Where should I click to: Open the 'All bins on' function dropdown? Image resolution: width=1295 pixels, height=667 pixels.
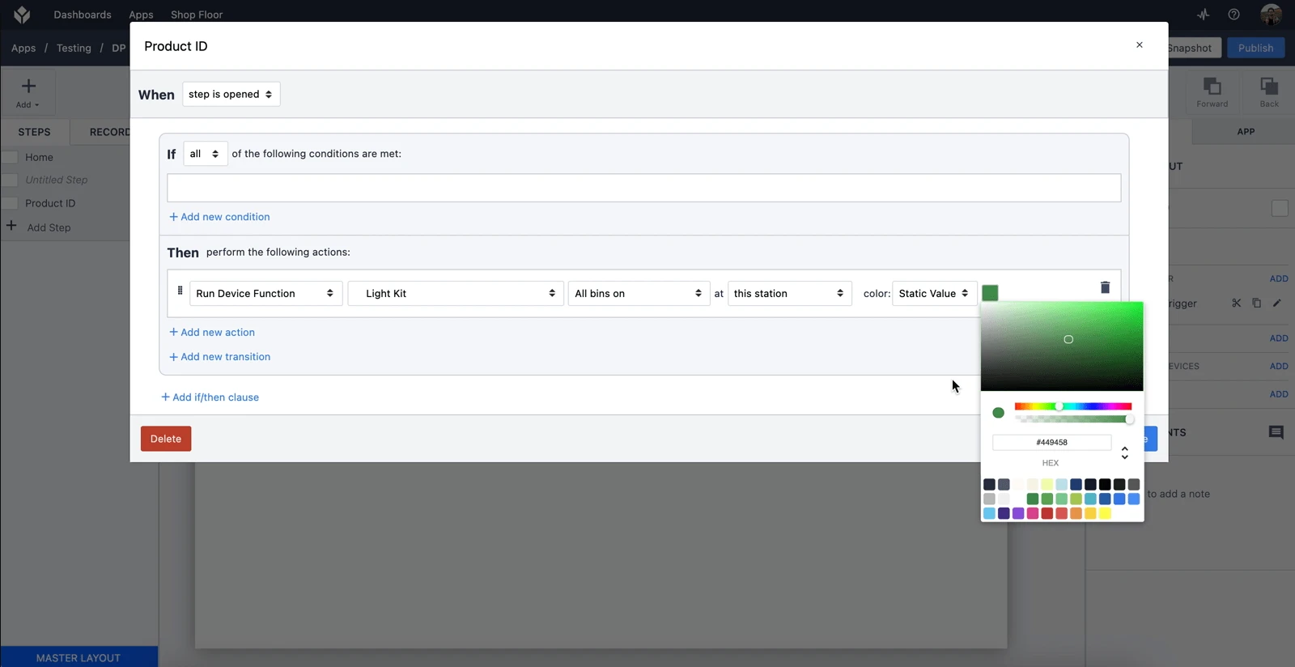pos(639,293)
